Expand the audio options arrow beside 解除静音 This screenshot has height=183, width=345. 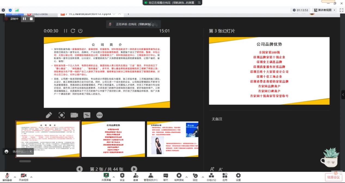tap(15, 177)
